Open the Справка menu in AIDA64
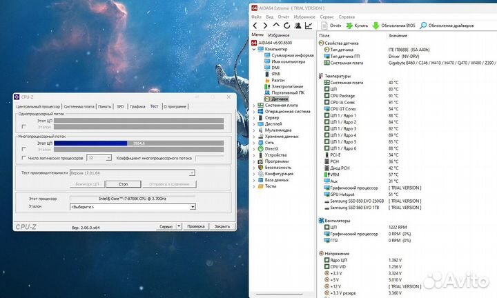Screen dimensions: 497x298 pos(347,17)
